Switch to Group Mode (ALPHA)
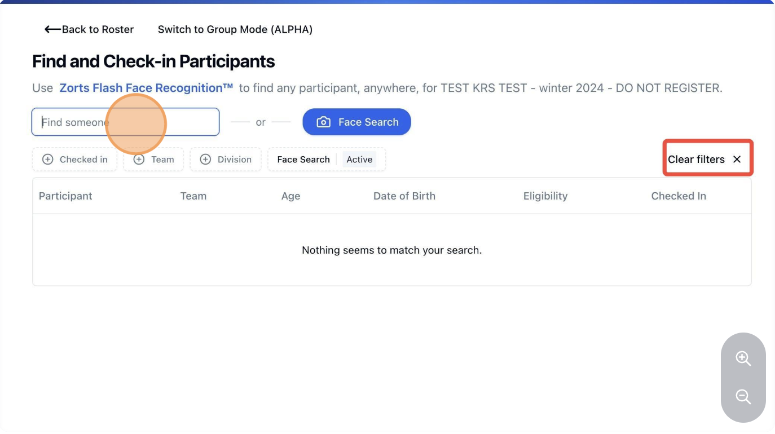Viewport: 775px width, 434px height. [235, 29]
